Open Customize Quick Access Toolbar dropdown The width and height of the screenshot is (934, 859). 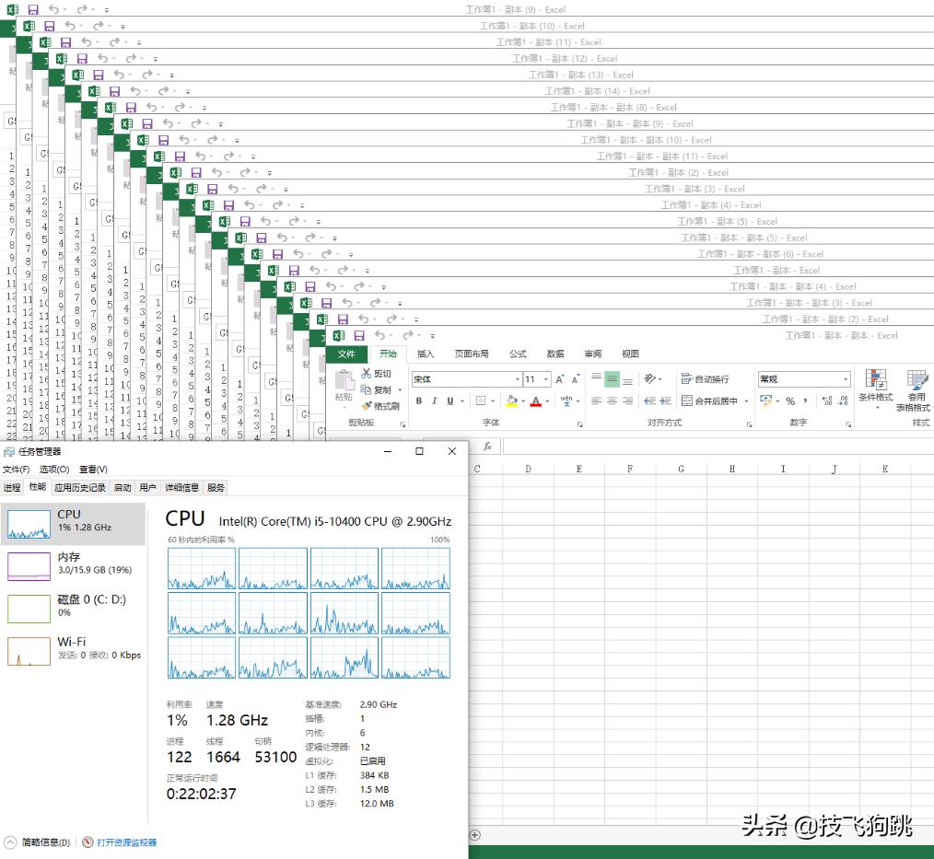(432, 336)
